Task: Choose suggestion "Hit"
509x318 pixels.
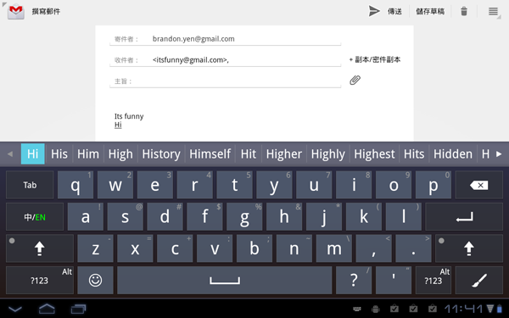Action: click(x=249, y=153)
